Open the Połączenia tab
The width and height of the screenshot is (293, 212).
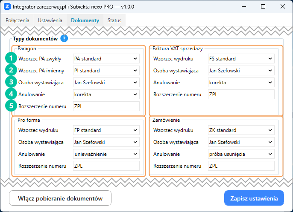click(18, 20)
